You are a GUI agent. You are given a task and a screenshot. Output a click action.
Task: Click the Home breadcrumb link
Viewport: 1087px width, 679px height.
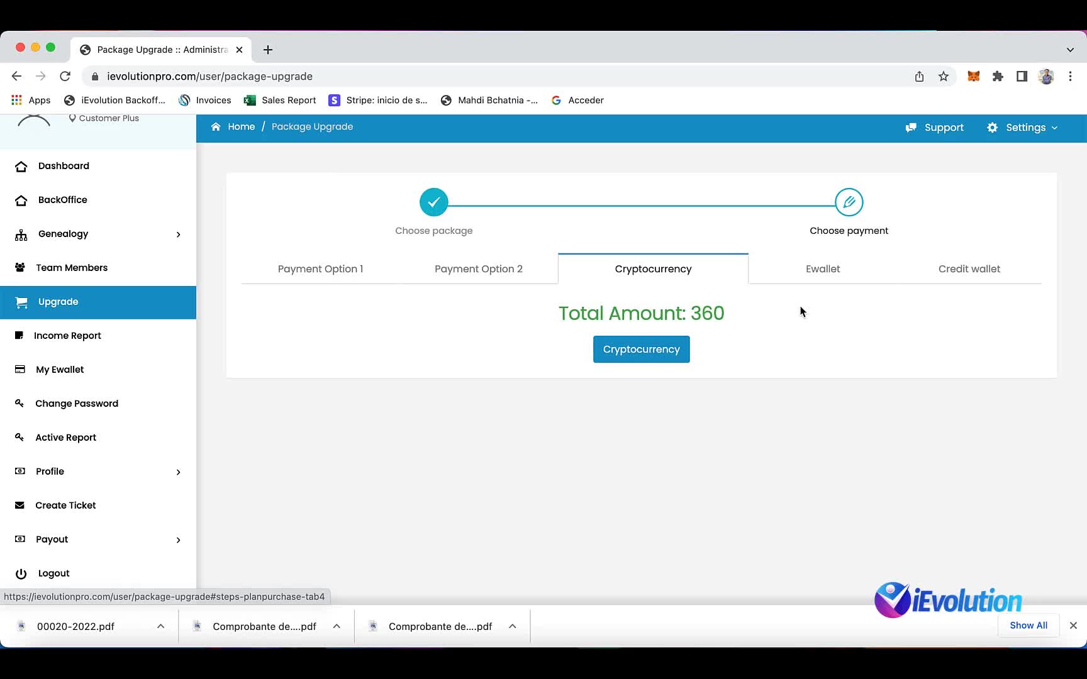(x=240, y=126)
